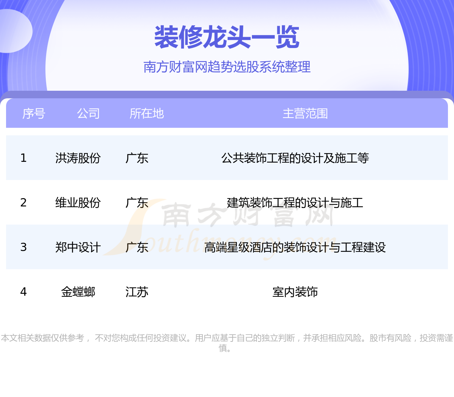Select company name 郑中设计
454x397 pixels.
(x=78, y=247)
